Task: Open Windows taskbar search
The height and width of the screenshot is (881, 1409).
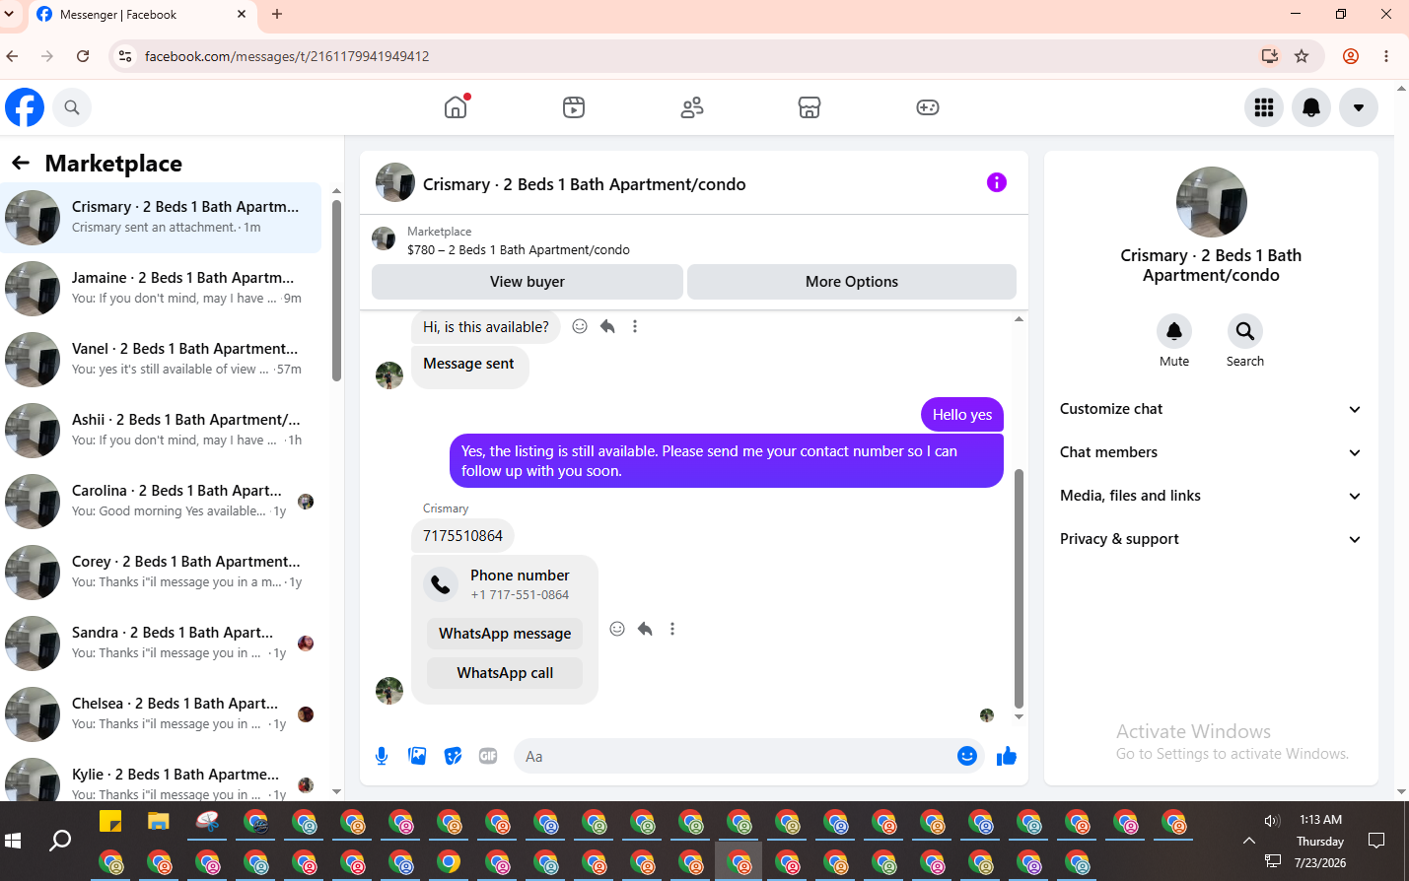Action: [x=60, y=841]
